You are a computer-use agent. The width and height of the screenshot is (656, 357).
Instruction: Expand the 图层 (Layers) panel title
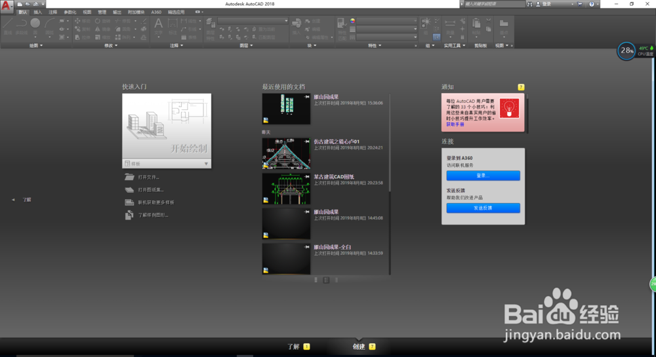point(246,45)
